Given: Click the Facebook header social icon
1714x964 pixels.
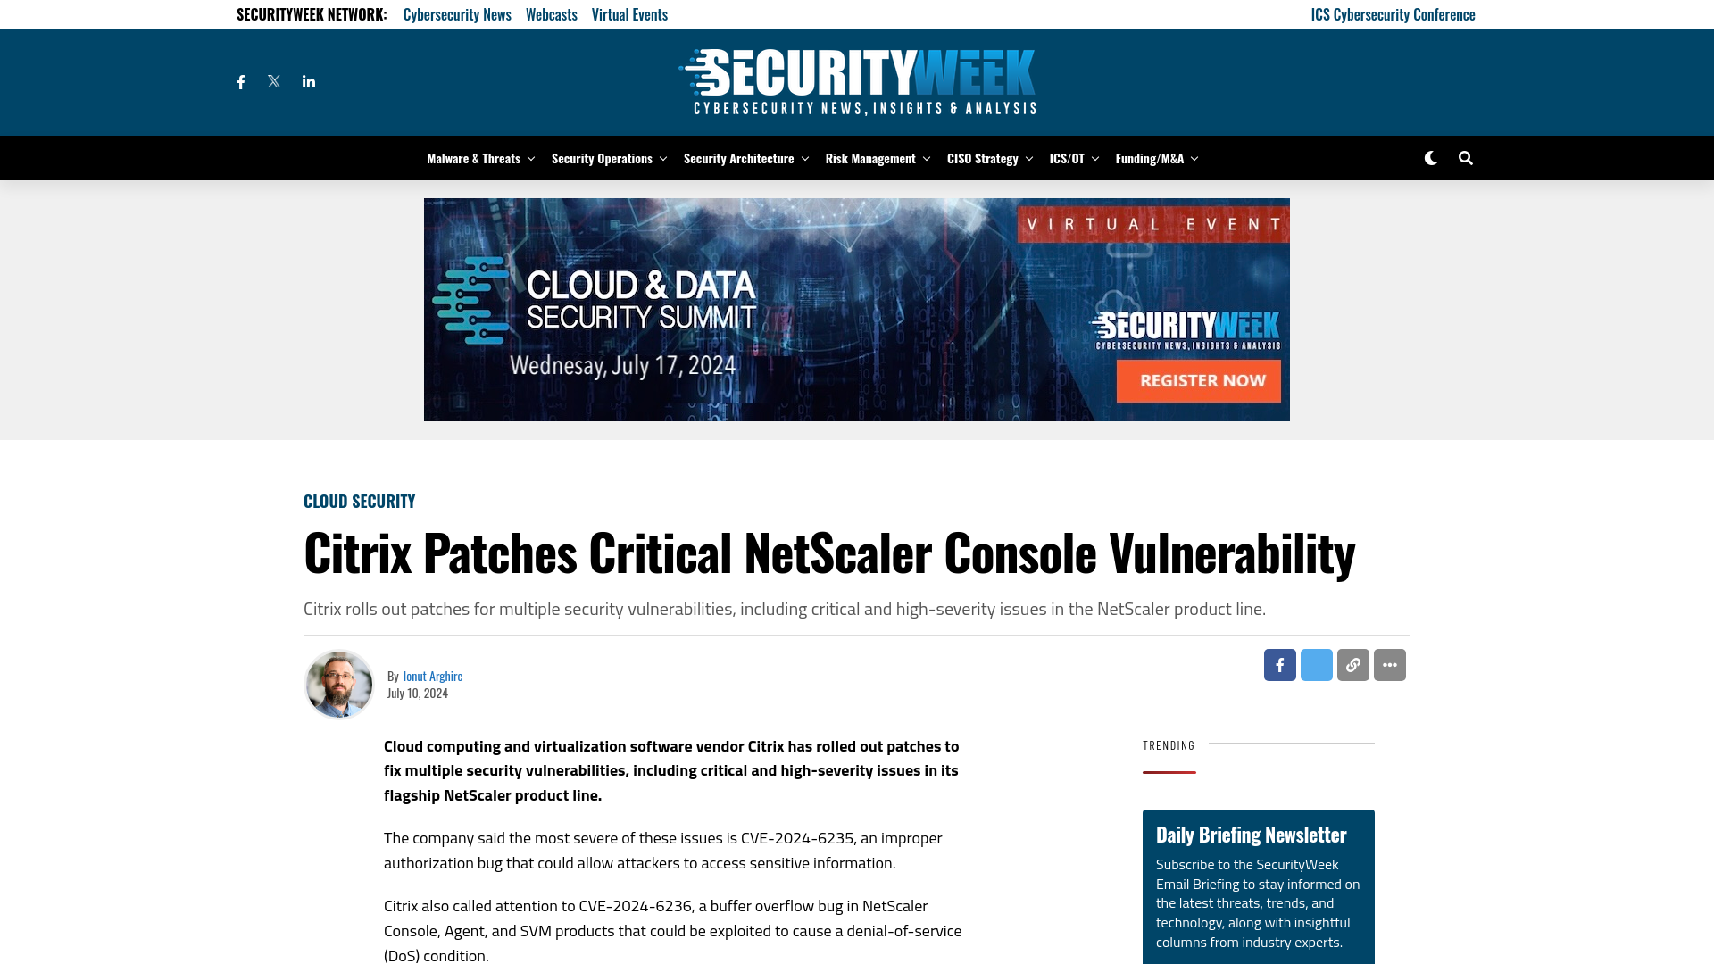Looking at the screenshot, I should (240, 80).
